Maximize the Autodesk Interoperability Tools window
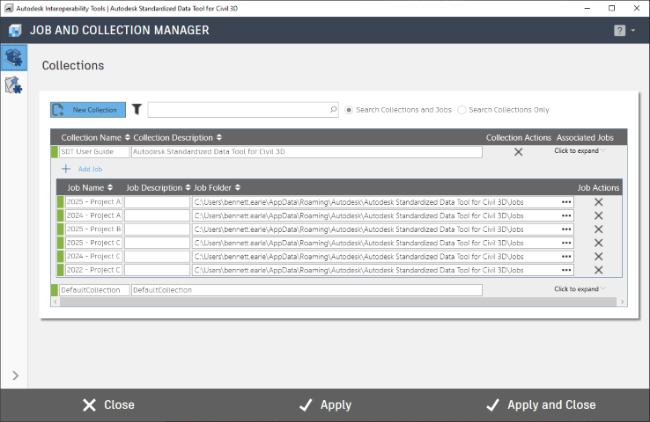The image size is (650, 422). point(611,8)
